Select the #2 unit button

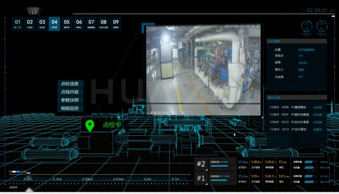[201, 164]
